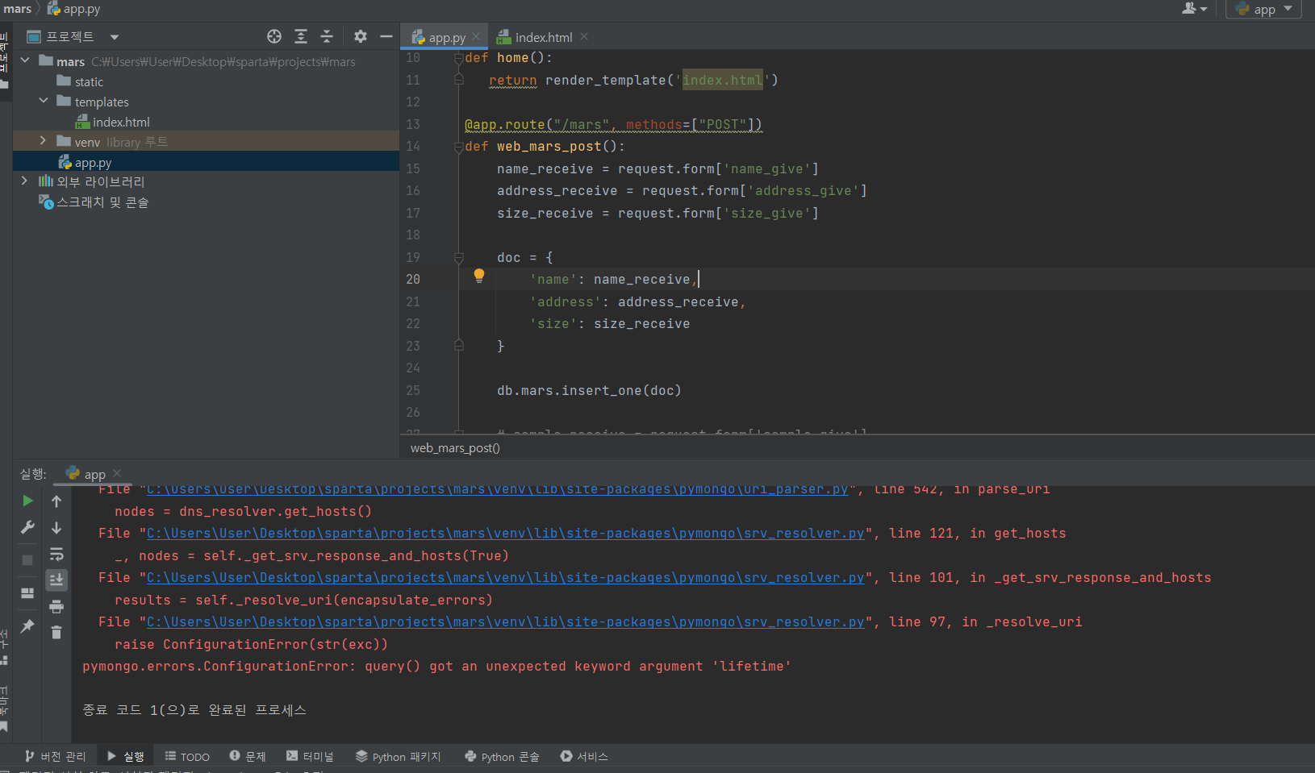Click Expand All in project panel
This screenshot has height=773, width=1315.
[301, 36]
